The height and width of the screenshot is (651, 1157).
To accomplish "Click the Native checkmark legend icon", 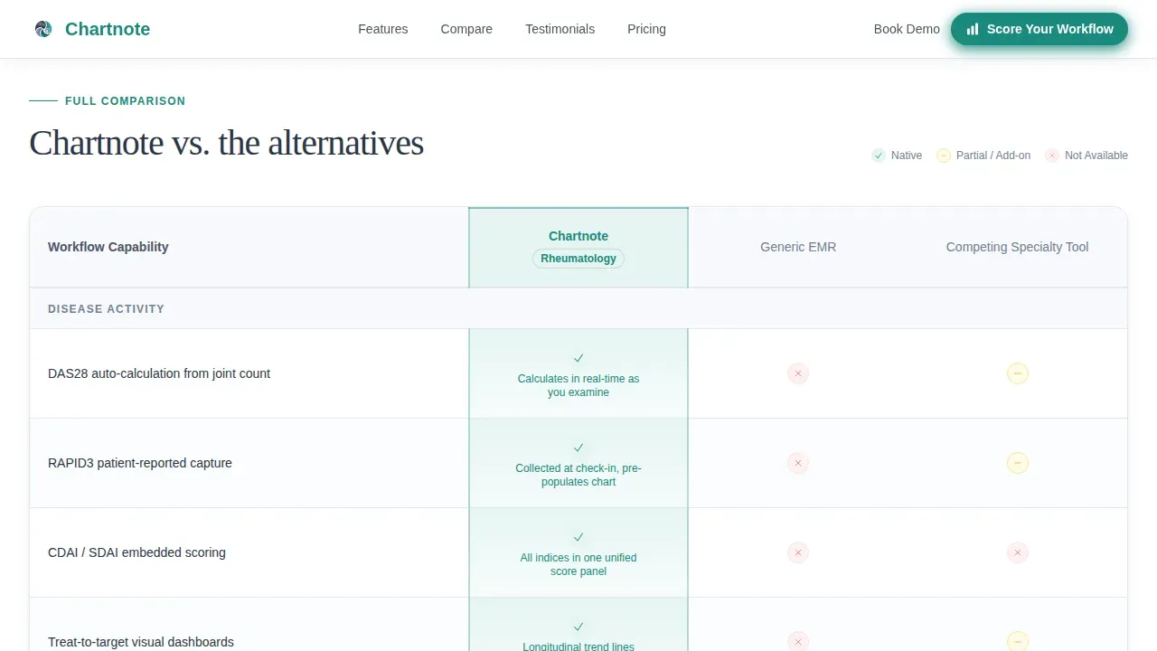I will tap(879, 156).
